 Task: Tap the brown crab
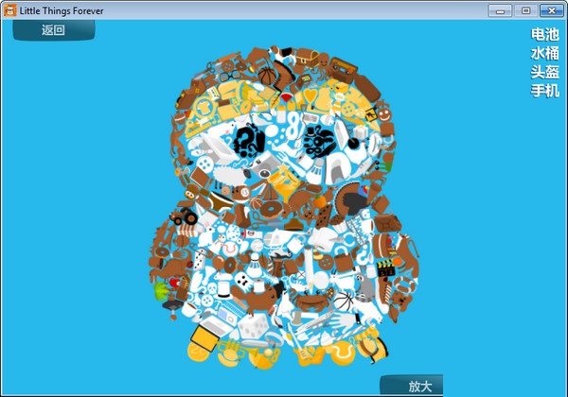[311, 301]
